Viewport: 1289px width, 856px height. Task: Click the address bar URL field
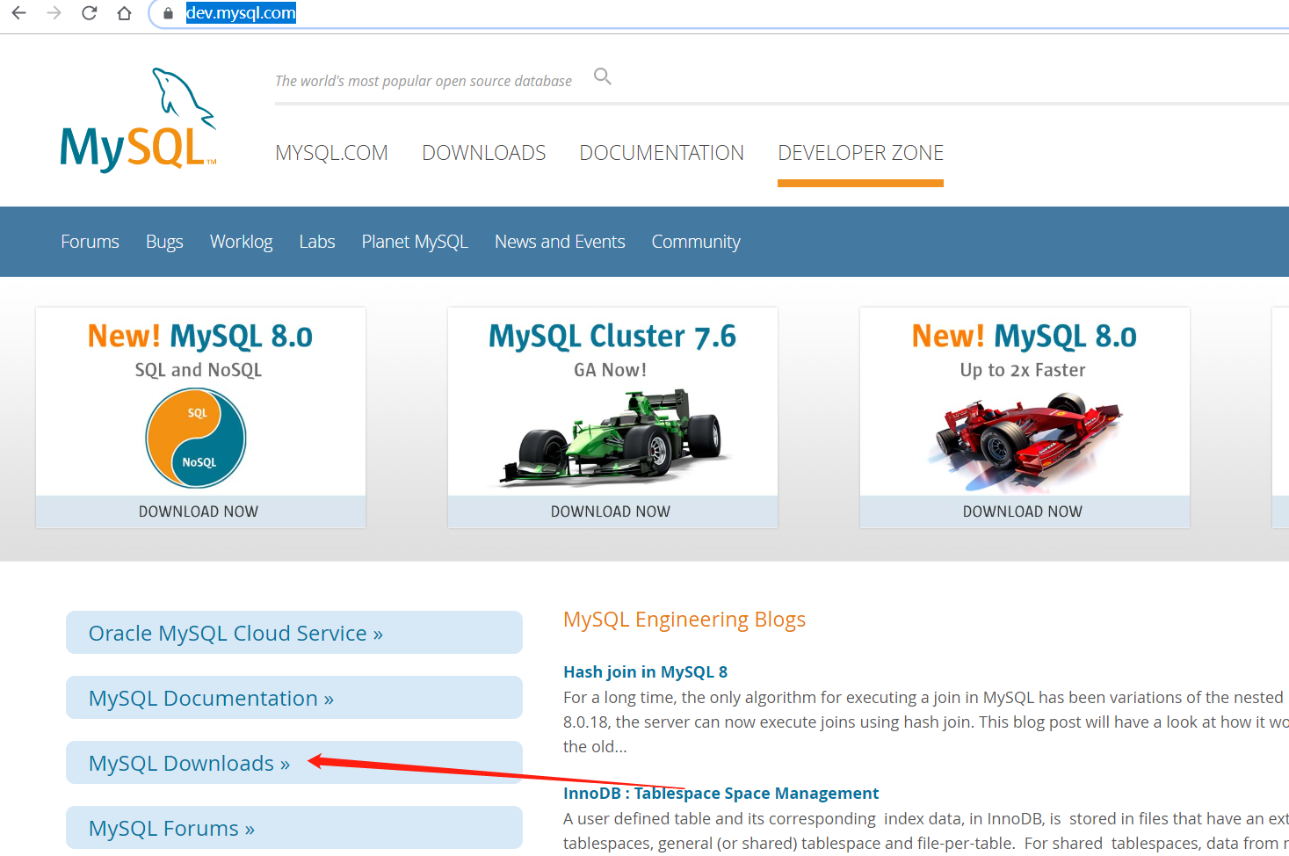click(x=241, y=13)
